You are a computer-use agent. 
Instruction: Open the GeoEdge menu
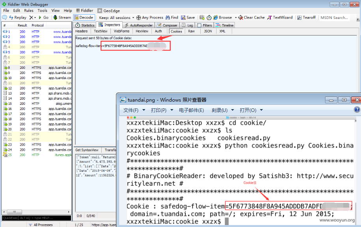coord(108,11)
